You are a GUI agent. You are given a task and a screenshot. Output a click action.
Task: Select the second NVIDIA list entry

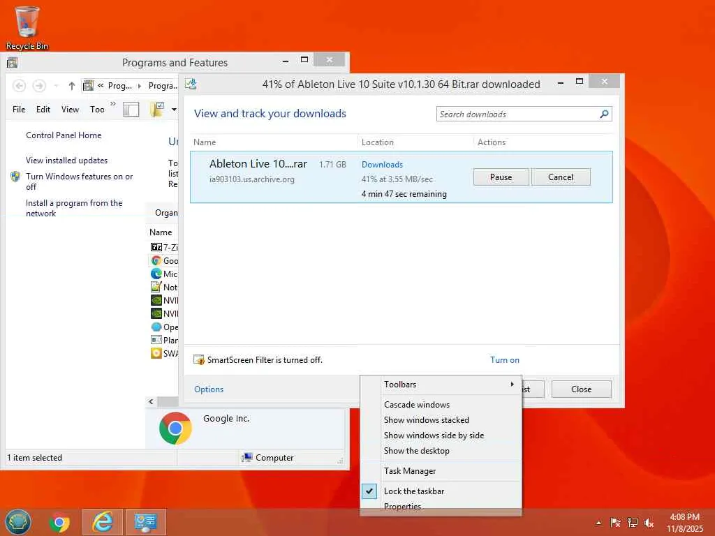pyautogui.click(x=164, y=313)
